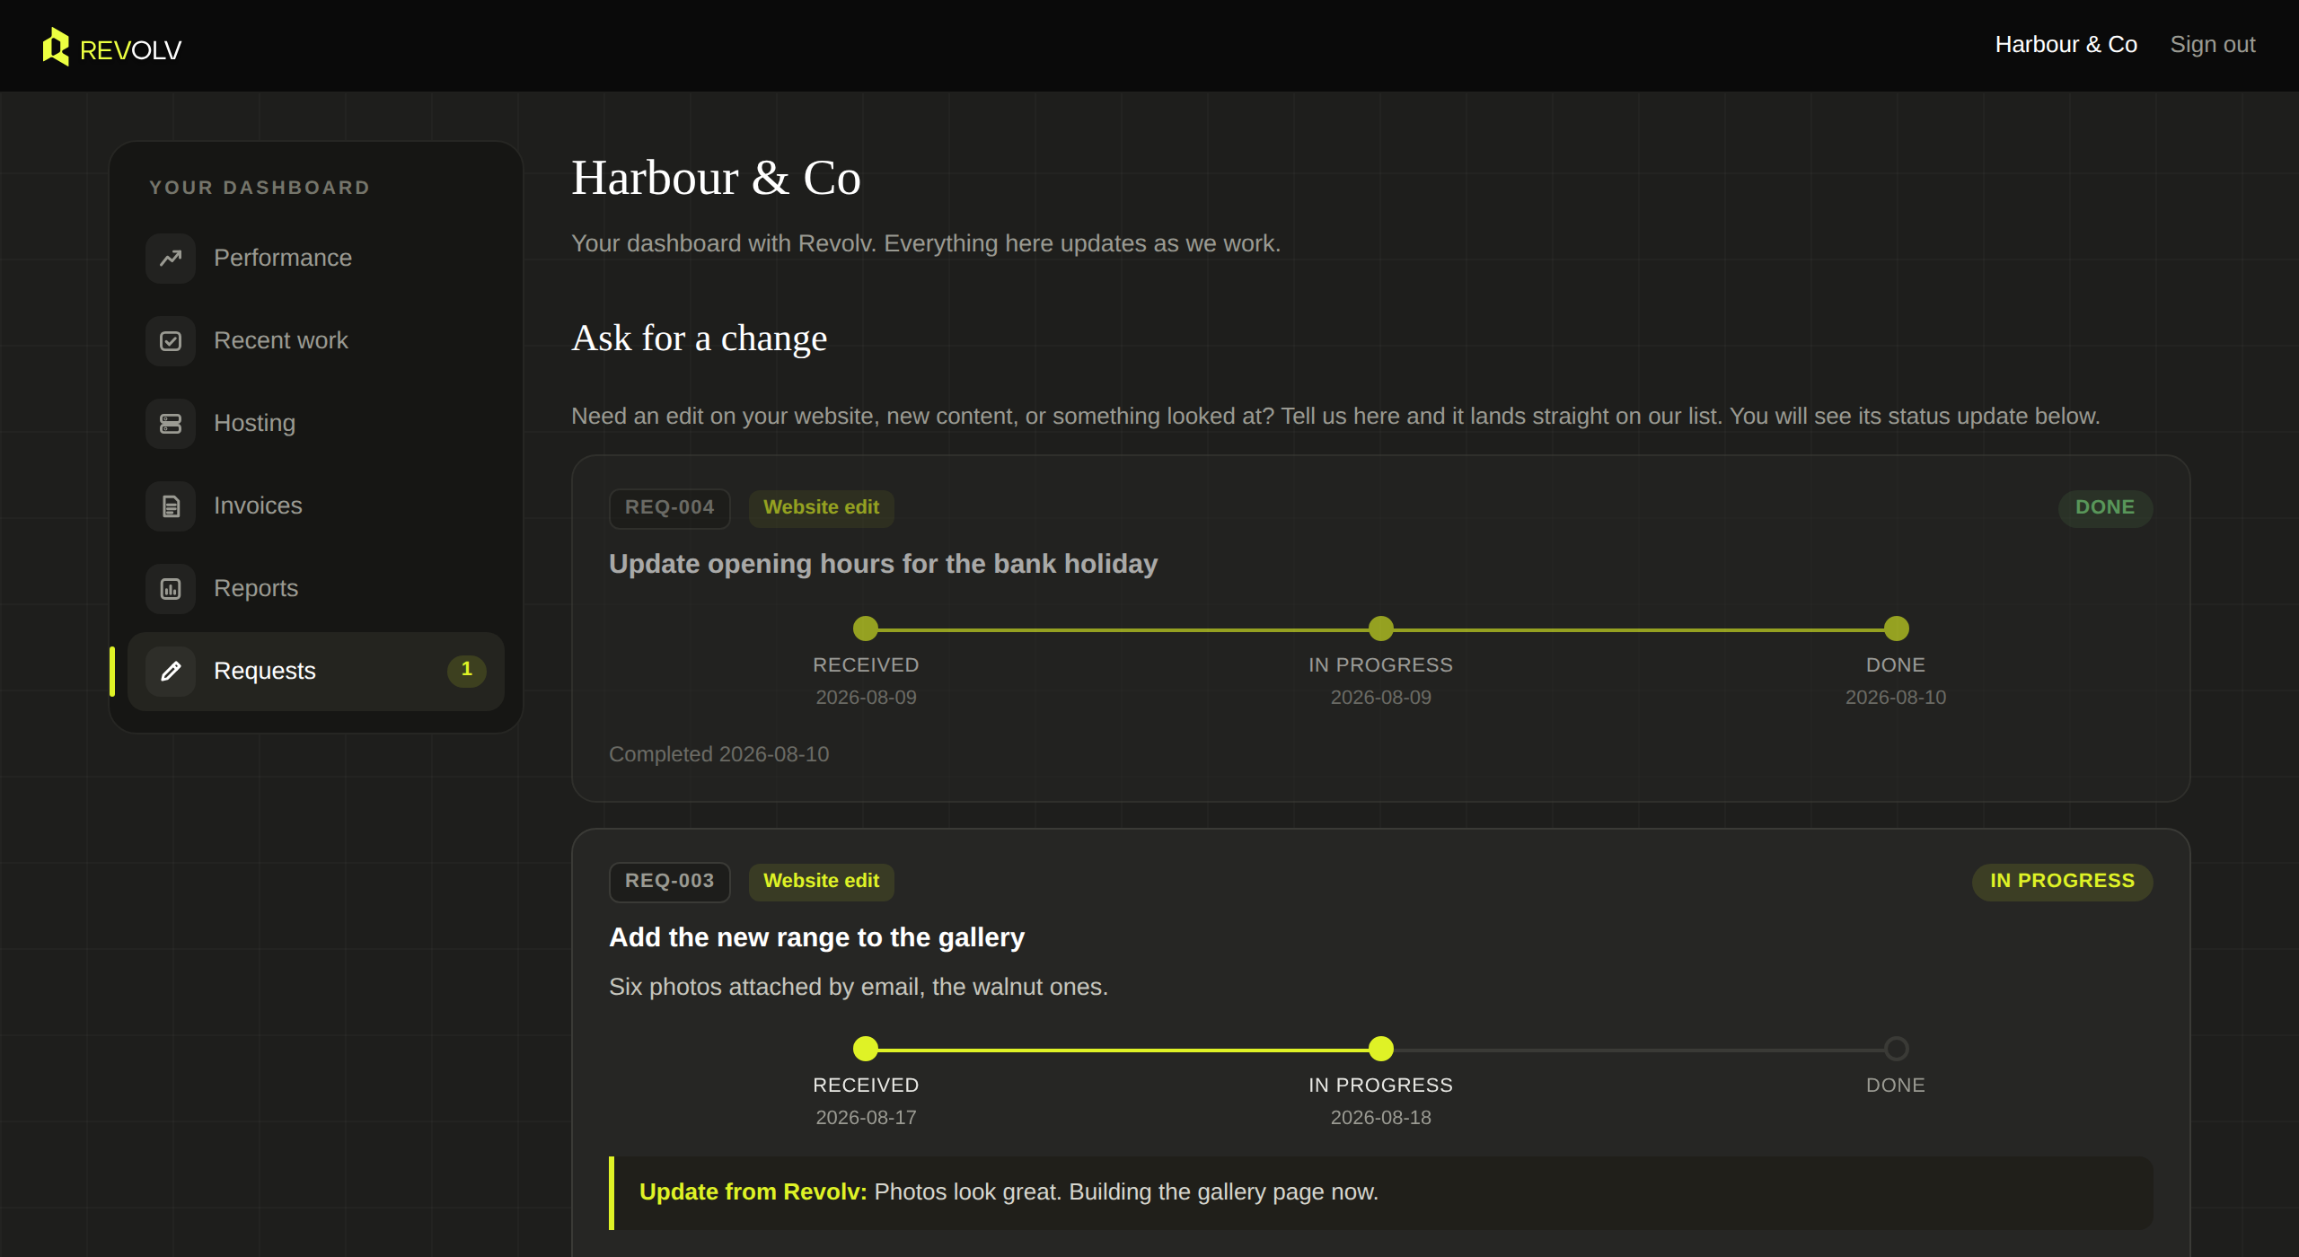Click the Ask for a change heading
Screen dimensions: 2299x1257
(700, 339)
